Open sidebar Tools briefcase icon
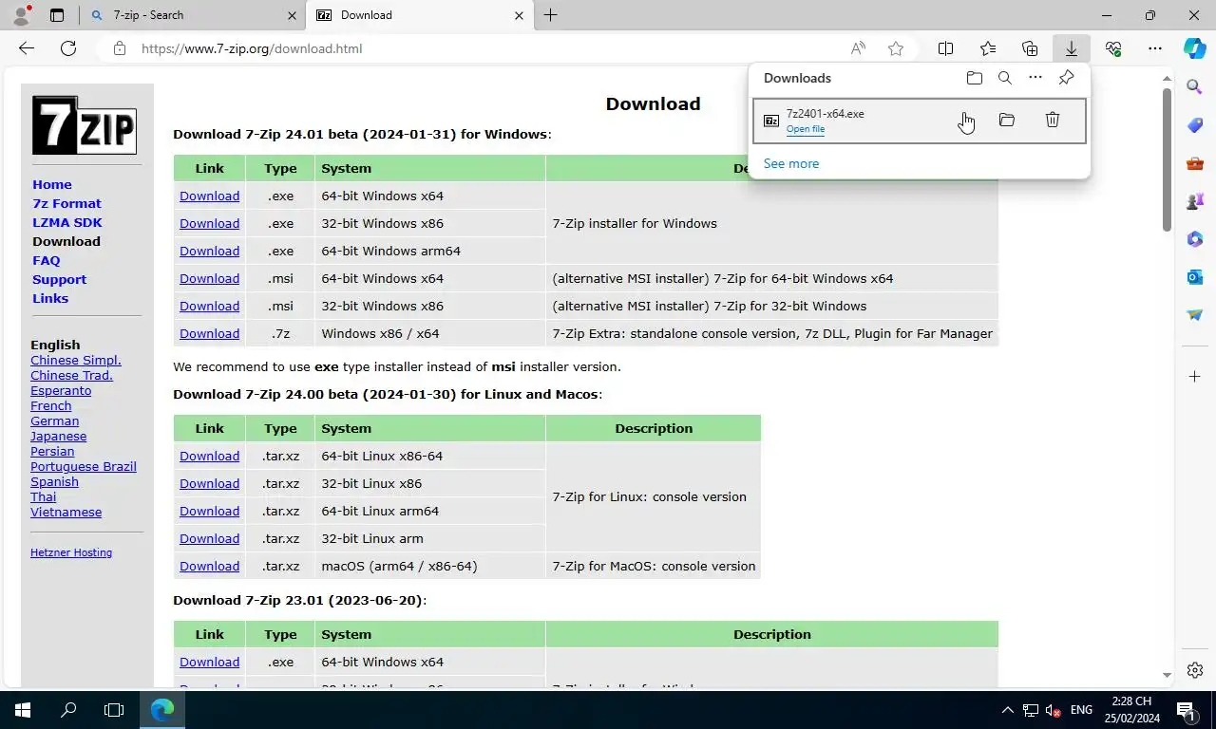 coord(1195,163)
